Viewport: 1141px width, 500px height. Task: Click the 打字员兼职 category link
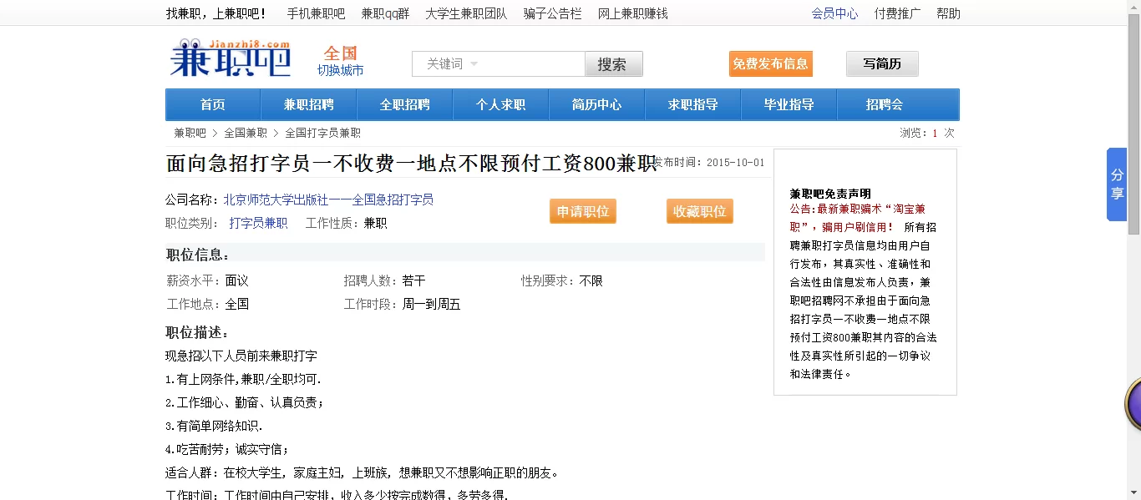pyautogui.click(x=258, y=223)
